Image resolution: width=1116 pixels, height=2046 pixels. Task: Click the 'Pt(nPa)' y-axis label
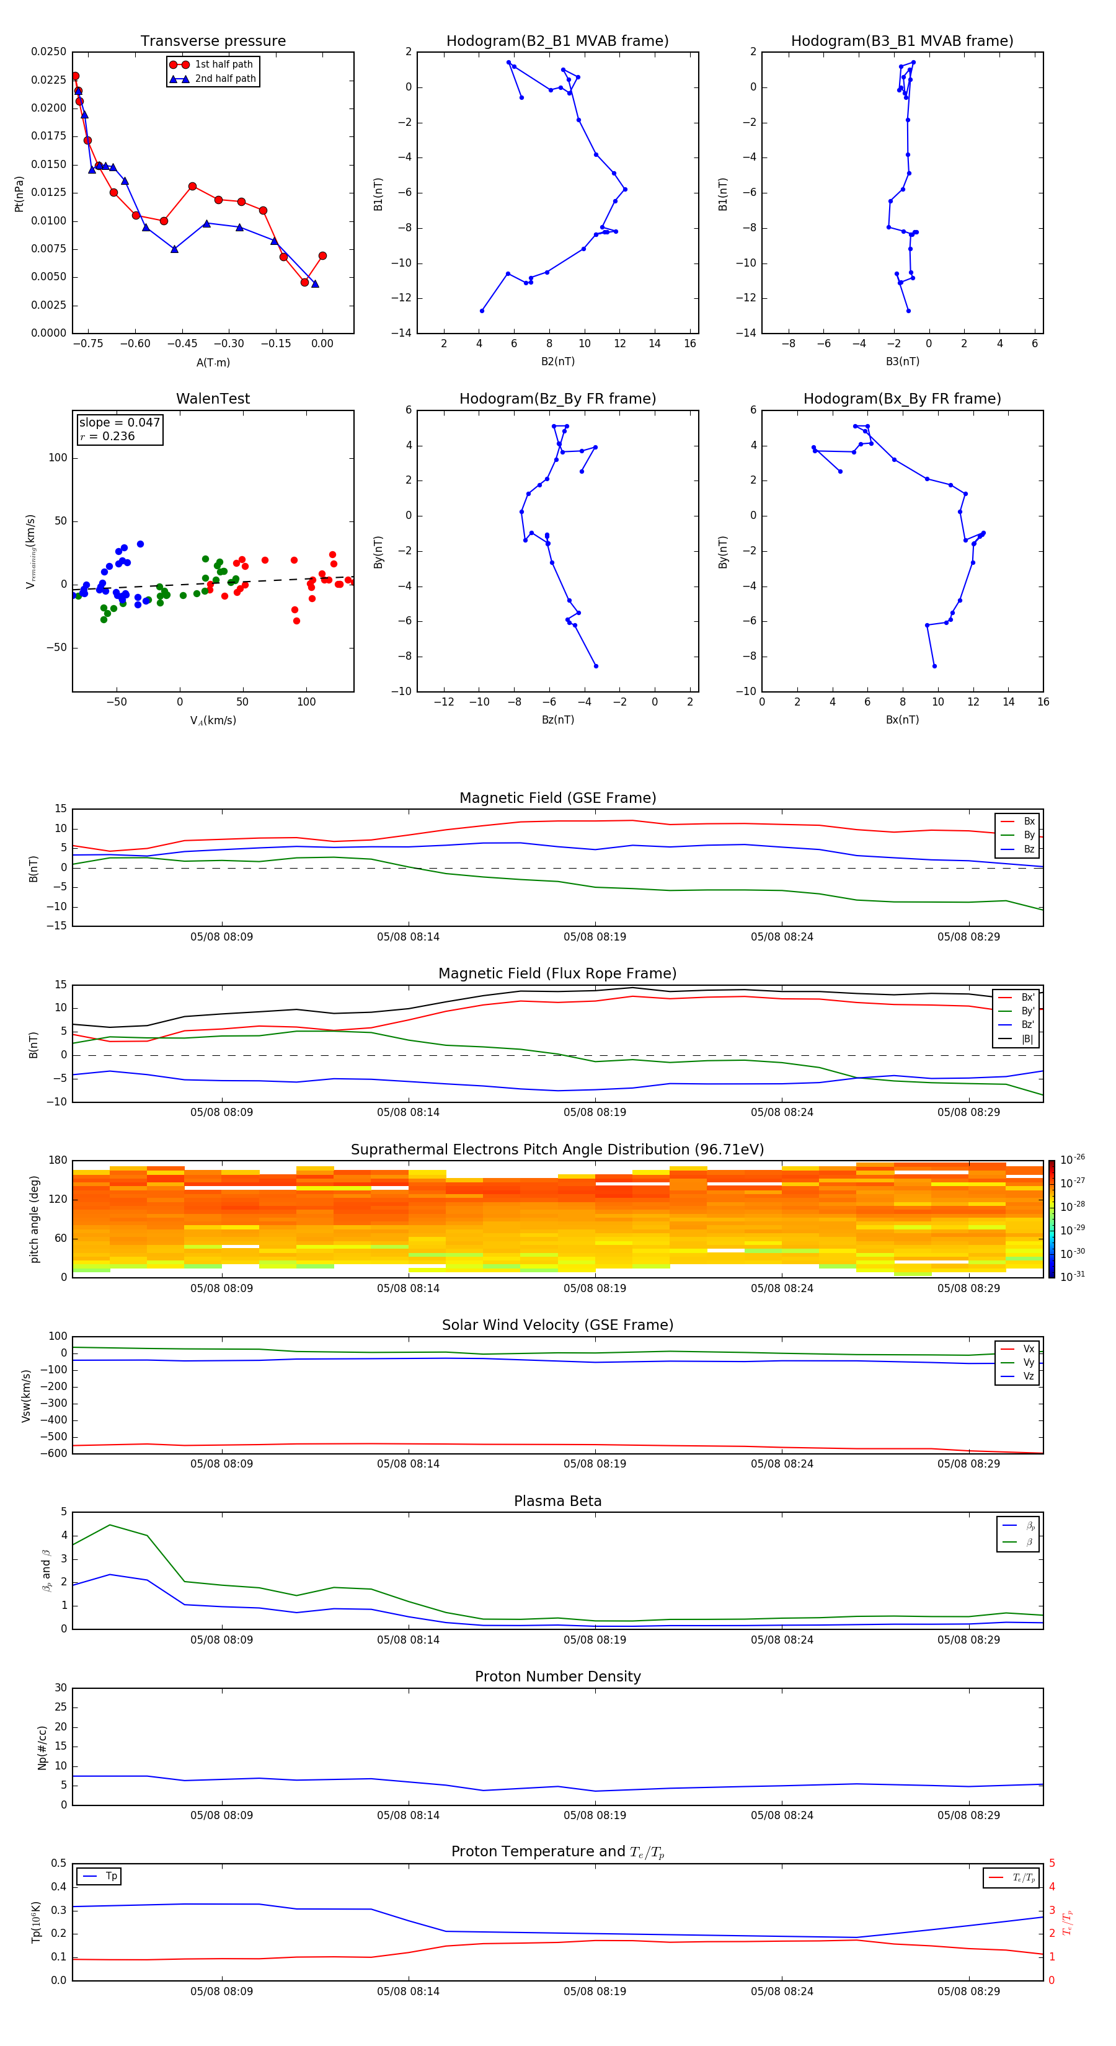(19, 194)
